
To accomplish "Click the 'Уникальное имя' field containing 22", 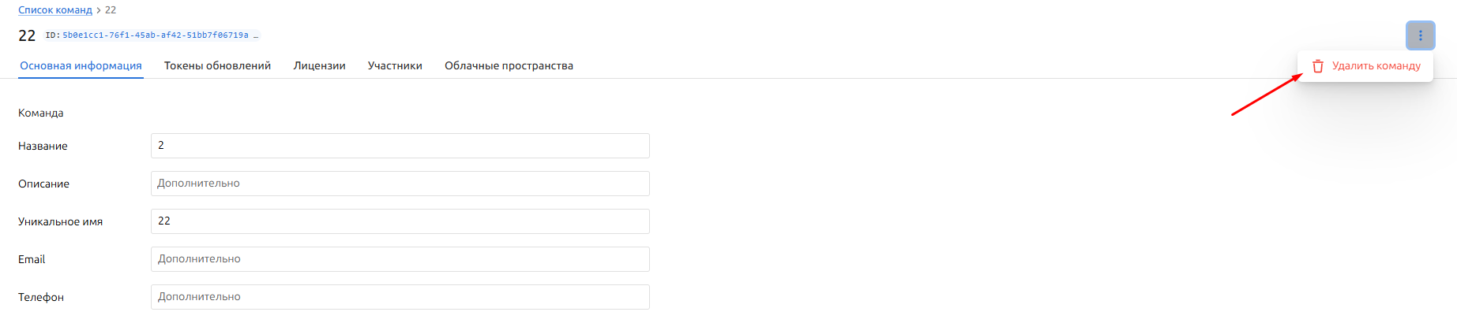I will 400,221.
